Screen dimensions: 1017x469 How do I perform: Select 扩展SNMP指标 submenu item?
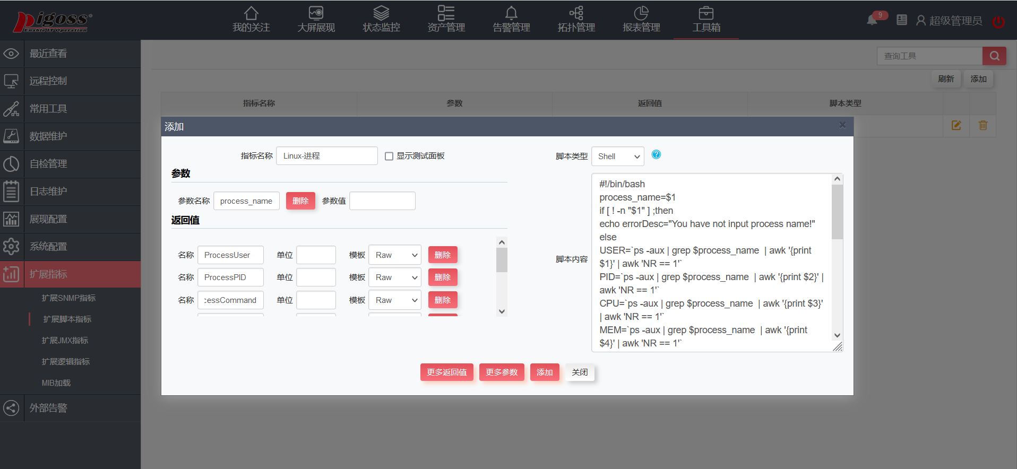point(68,298)
